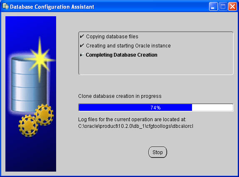Image resolution: width=239 pixels, height=177 pixels.
Task: Click the unfilled white part of the progress bar
Action: [212, 107]
